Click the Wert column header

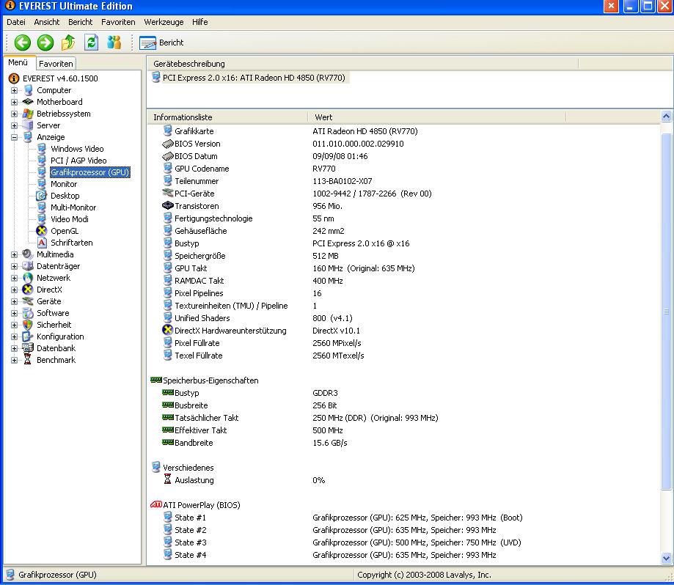point(437,117)
